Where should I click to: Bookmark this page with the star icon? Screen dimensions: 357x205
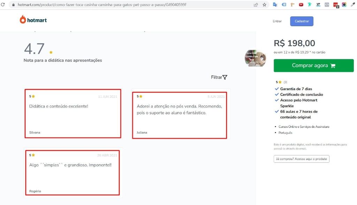pos(264,5)
